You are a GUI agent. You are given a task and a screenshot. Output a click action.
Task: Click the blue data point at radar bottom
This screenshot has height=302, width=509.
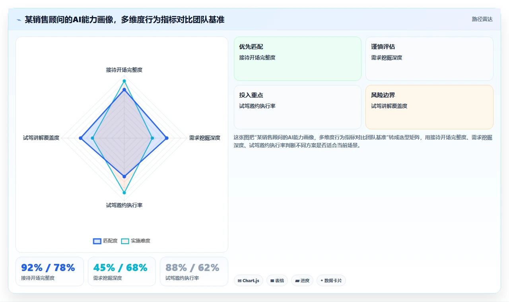click(x=124, y=177)
